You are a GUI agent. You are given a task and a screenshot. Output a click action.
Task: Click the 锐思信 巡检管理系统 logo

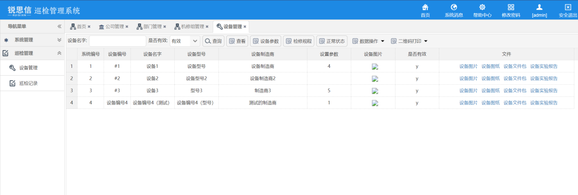44,10
